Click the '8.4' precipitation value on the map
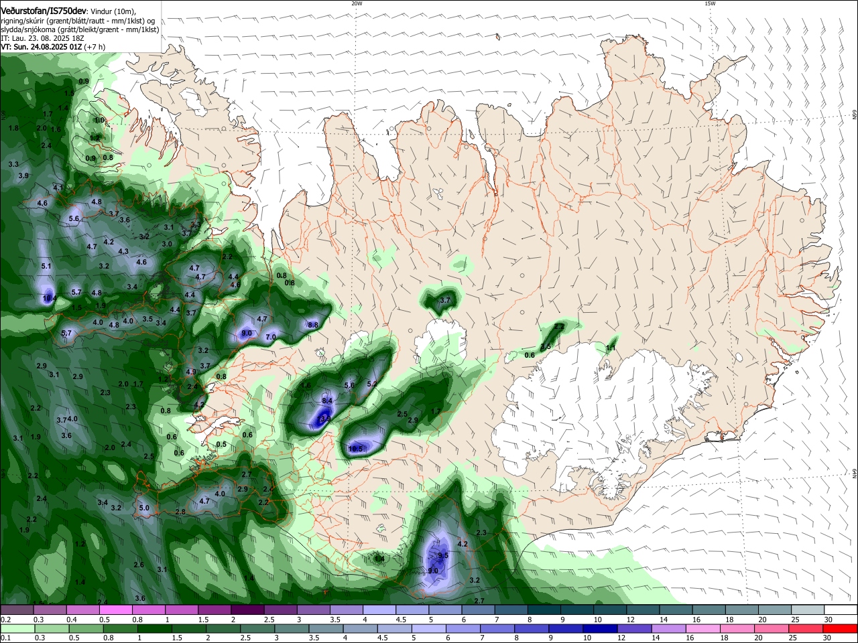The height and width of the screenshot is (643, 858). (327, 401)
